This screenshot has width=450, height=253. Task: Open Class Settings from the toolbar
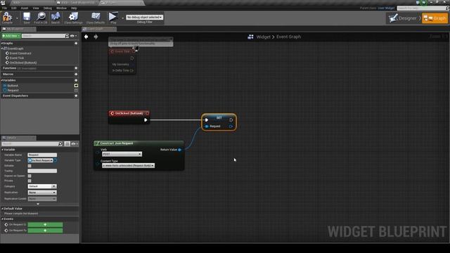(73, 18)
